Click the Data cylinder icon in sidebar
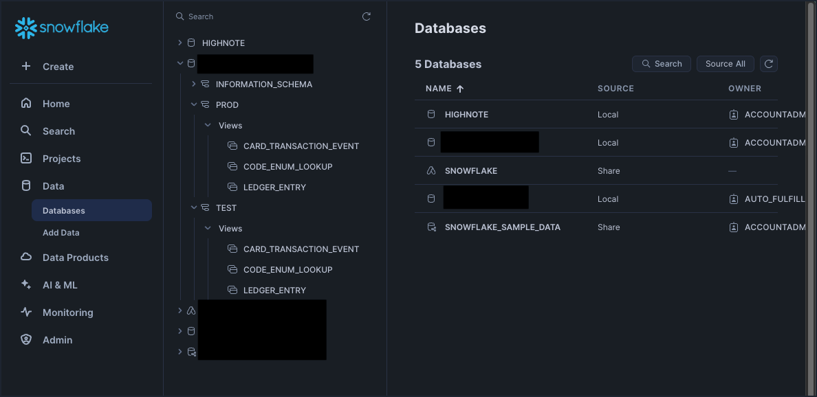The width and height of the screenshot is (817, 397). pos(25,185)
